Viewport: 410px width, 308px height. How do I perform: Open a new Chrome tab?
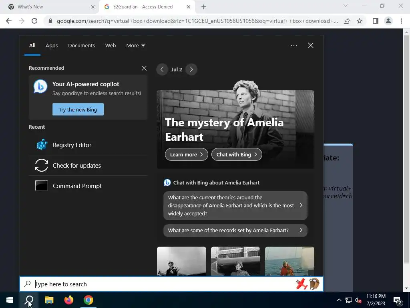204,7
